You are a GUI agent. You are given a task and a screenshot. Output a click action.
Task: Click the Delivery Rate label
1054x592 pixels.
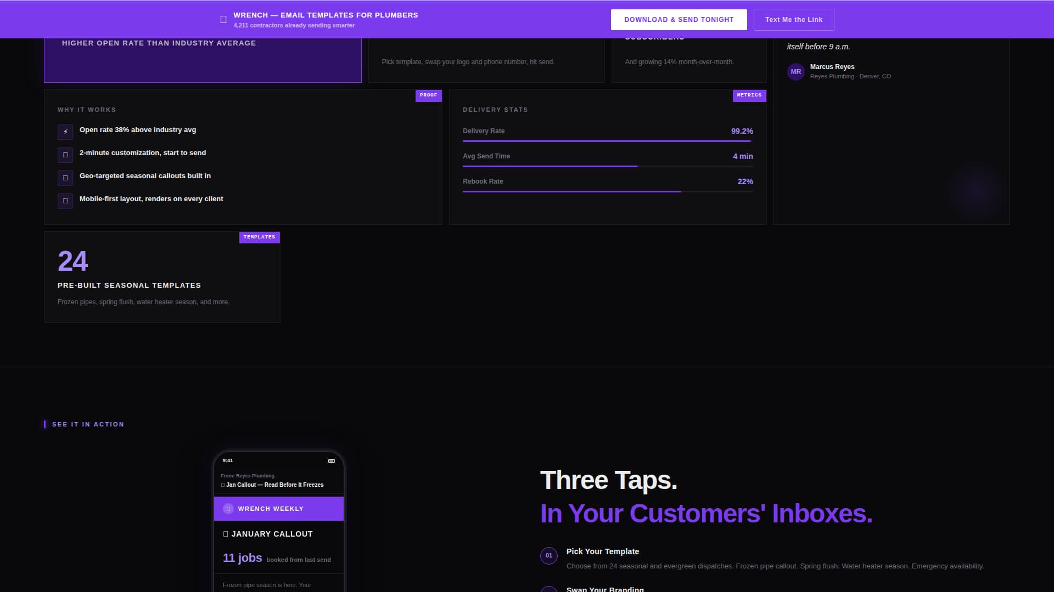pos(484,131)
